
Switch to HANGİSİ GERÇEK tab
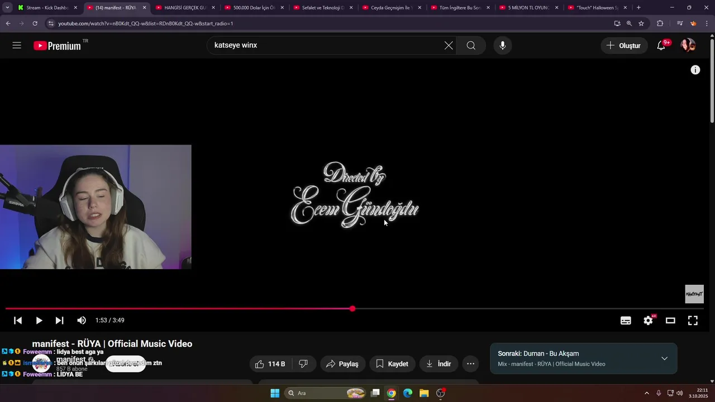(x=185, y=8)
